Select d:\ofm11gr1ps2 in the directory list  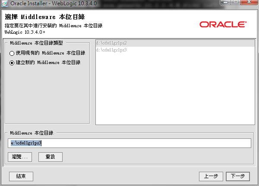click(175, 43)
